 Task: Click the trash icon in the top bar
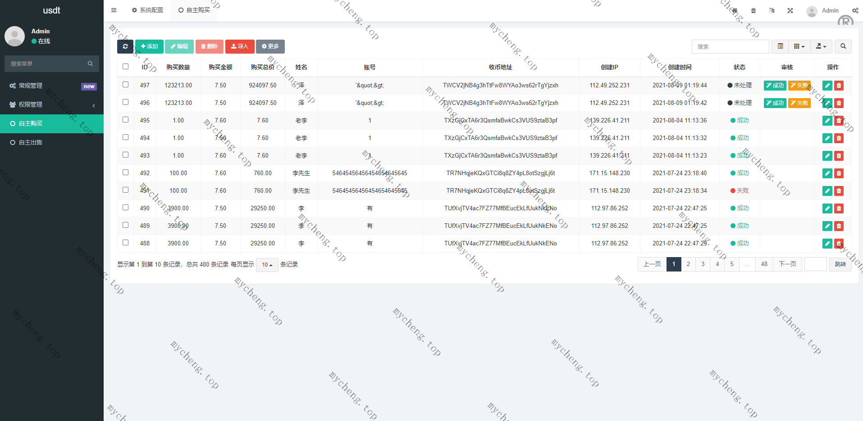[753, 10]
